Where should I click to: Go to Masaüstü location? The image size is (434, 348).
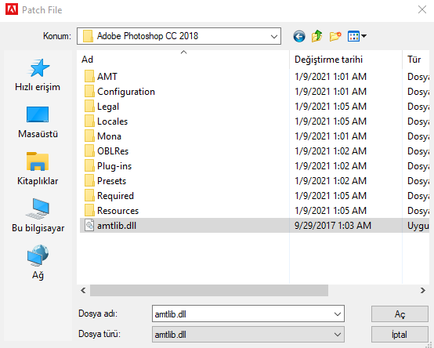[38, 122]
